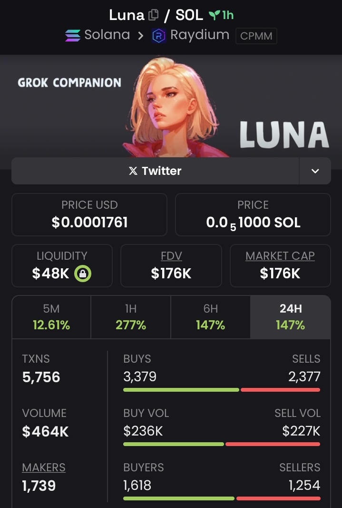Screen dimensions: 342x508
Task: Click the underlined FDV label
Action: pyautogui.click(x=171, y=256)
